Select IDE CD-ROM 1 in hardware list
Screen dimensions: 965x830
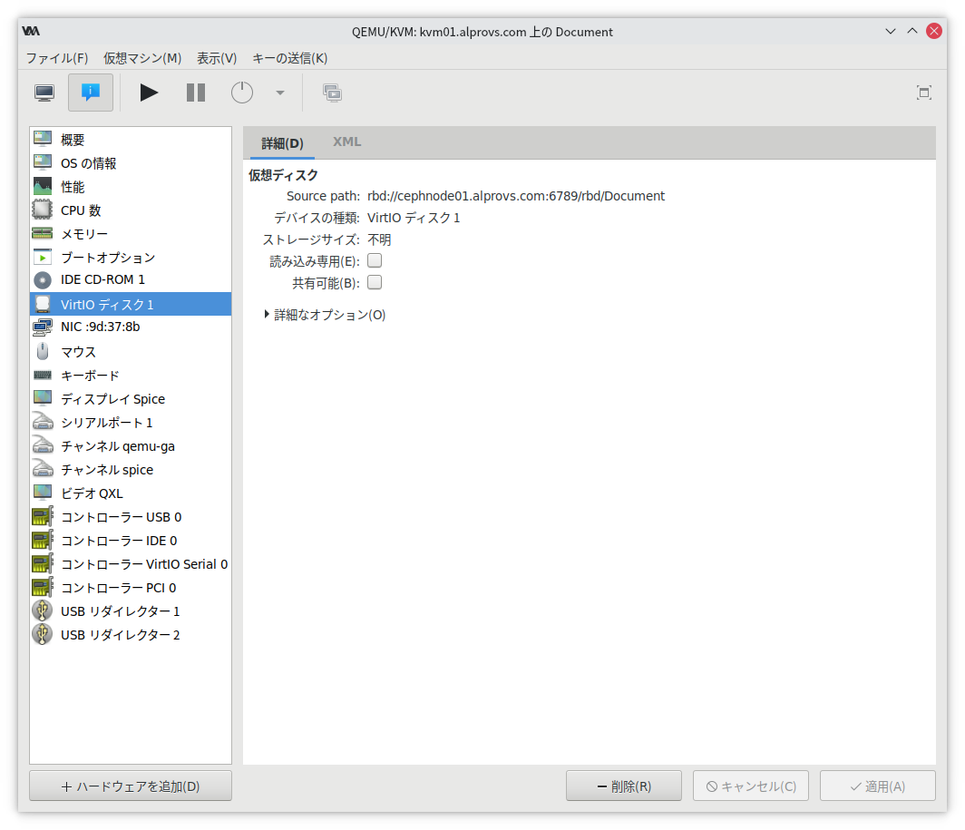[102, 279]
